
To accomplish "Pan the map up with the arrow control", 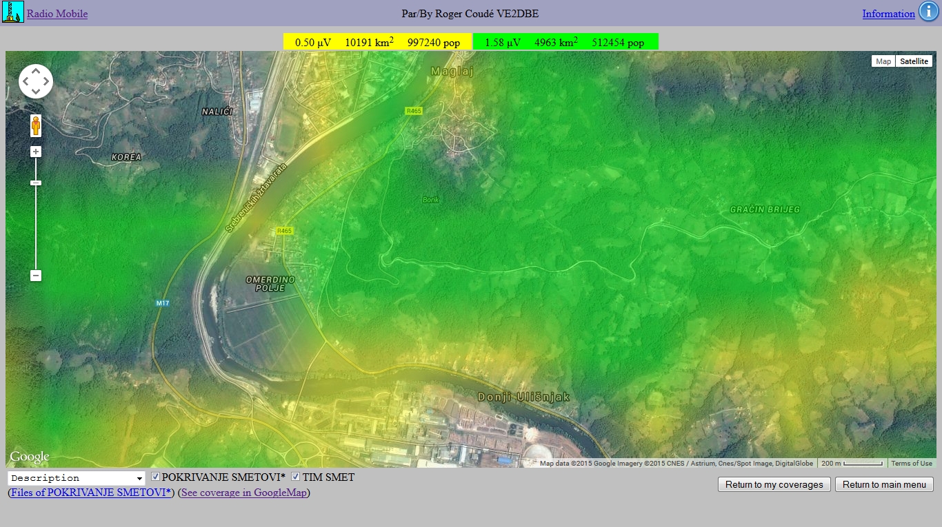I will [x=36, y=71].
